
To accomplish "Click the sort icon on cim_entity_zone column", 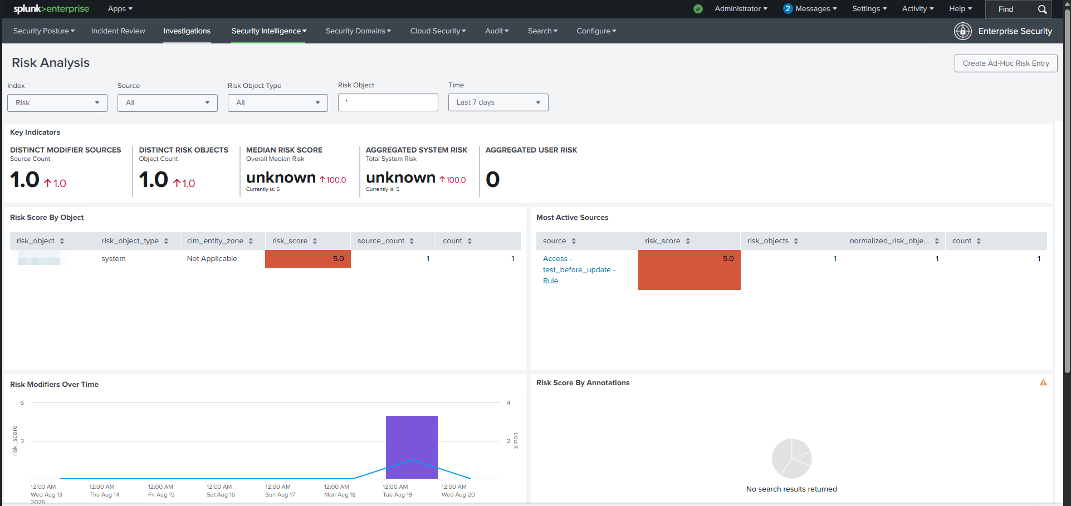I will click(250, 240).
